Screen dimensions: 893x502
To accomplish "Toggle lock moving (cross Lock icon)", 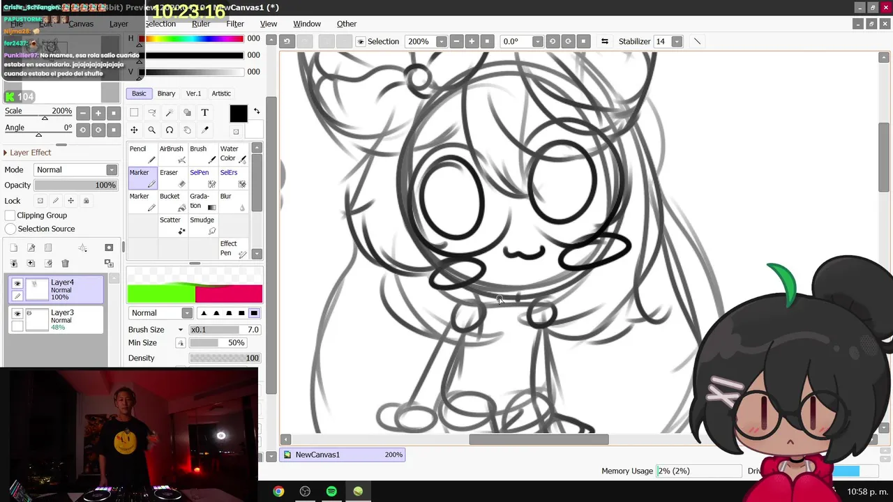I will tap(70, 201).
